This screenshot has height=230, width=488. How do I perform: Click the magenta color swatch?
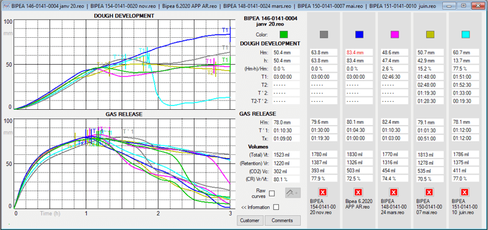coord(395,34)
